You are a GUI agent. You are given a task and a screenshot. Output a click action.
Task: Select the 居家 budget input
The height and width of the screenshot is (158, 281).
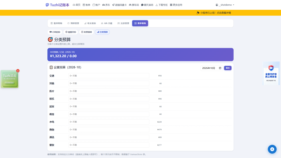pos(109,107)
